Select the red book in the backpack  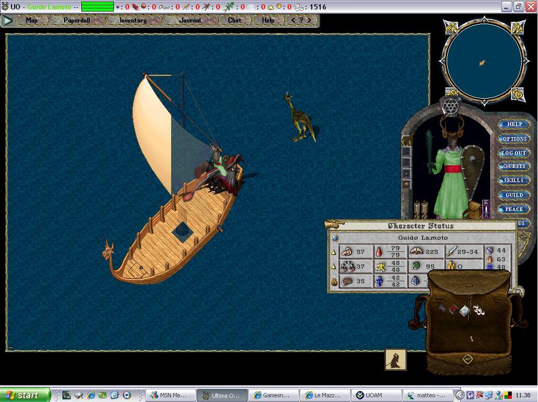point(453,310)
